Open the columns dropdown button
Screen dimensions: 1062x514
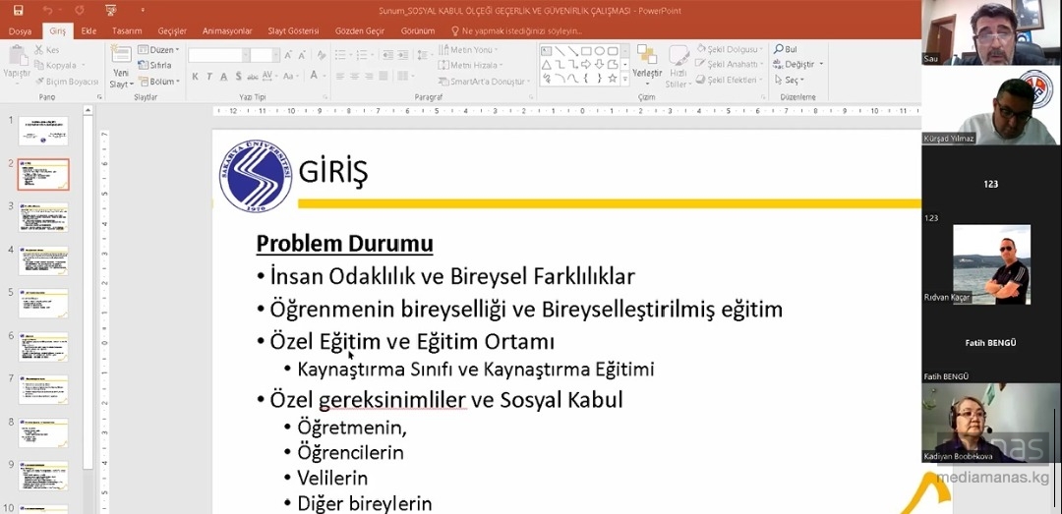pyautogui.click(x=405, y=77)
